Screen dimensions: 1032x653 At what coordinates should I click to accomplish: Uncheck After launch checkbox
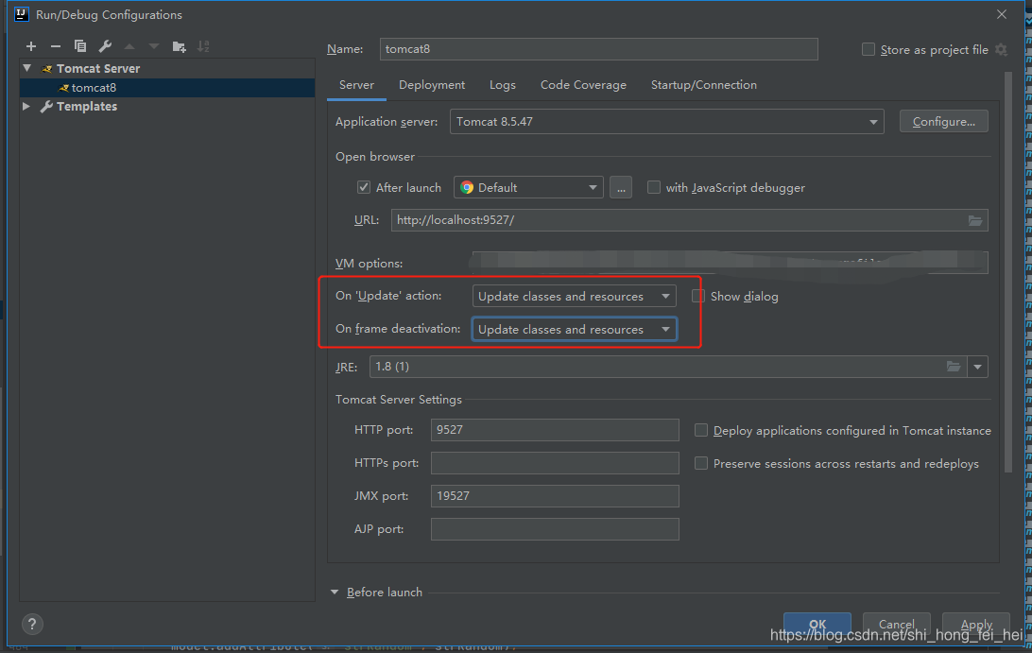(x=363, y=188)
